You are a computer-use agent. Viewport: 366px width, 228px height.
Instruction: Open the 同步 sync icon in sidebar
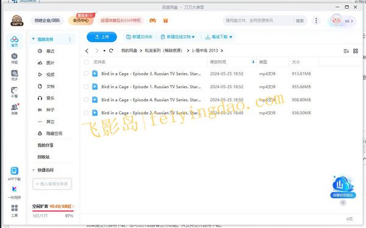(15, 75)
